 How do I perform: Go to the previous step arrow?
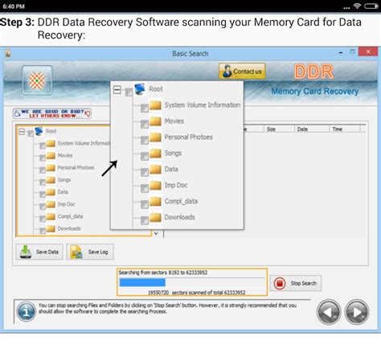pyautogui.click(x=329, y=312)
